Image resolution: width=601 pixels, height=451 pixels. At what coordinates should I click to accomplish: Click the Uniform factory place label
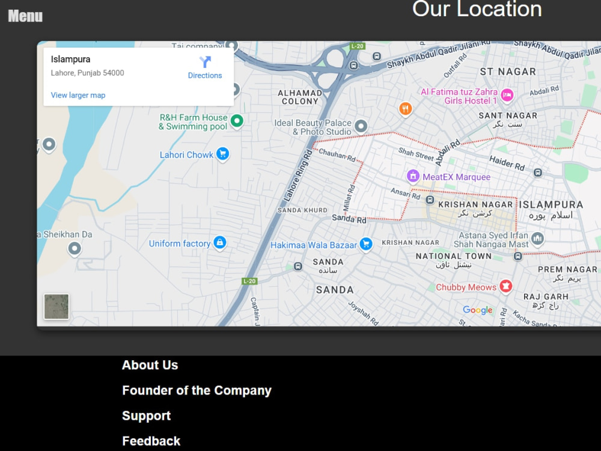click(x=180, y=244)
